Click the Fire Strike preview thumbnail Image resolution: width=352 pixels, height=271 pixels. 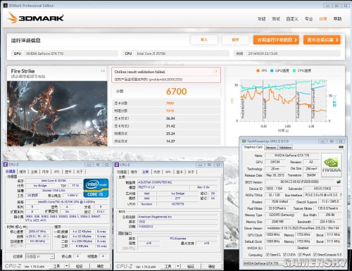pyautogui.click(x=57, y=114)
